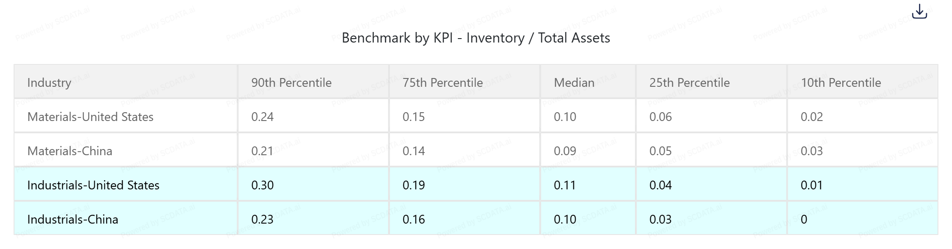Select the Materials-United States row label
This screenshot has width=952, height=249.
(90, 117)
